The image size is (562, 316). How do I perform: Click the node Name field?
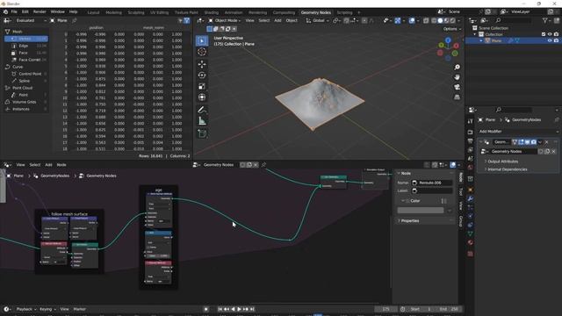coord(432,183)
